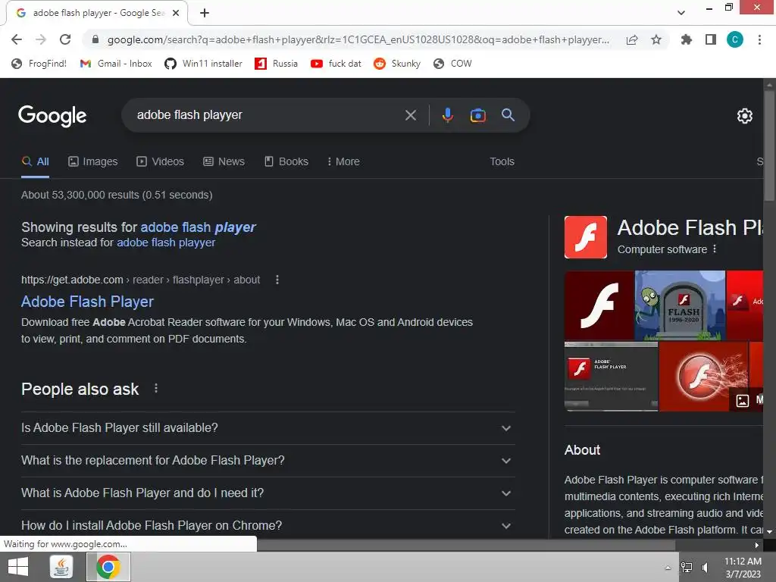Close the adobe flash playyer tab

pos(176,13)
